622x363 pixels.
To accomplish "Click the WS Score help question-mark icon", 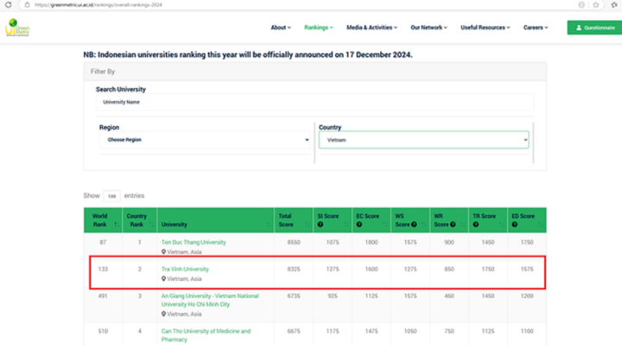I will [414, 225].
